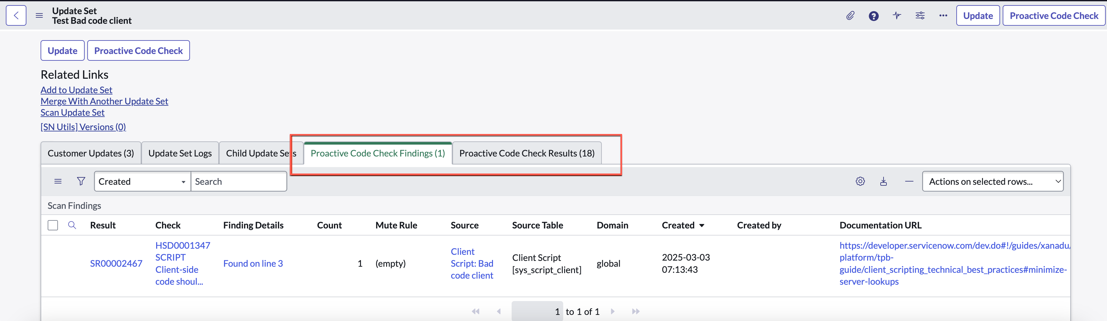Switch to Proactive Code Check Results tab
This screenshot has width=1107, height=321.
[x=527, y=153]
